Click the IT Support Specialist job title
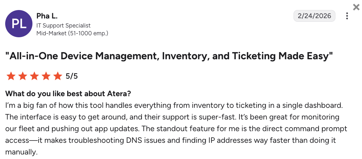The image size is (362, 159). (x=64, y=25)
